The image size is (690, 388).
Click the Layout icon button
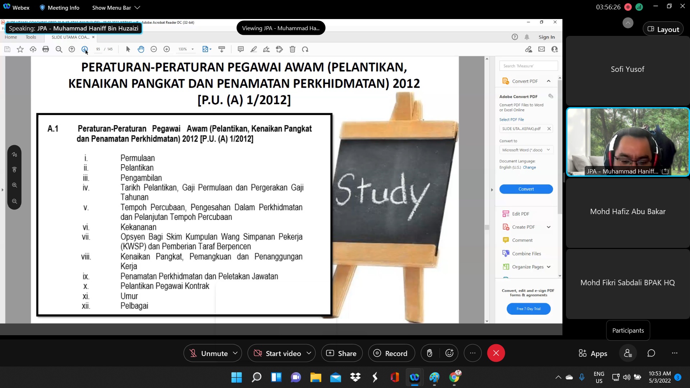tap(663, 29)
